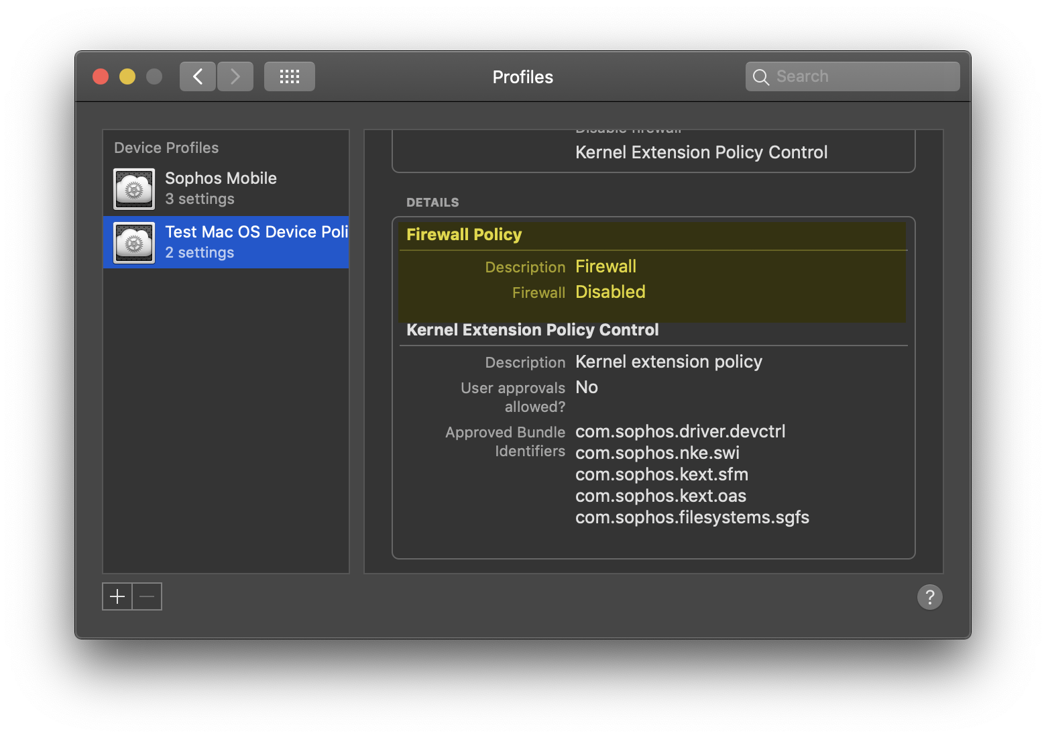The image size is (1046, 738).
Task: Click the No value for user approvals
Action: [x=587, y=387]
